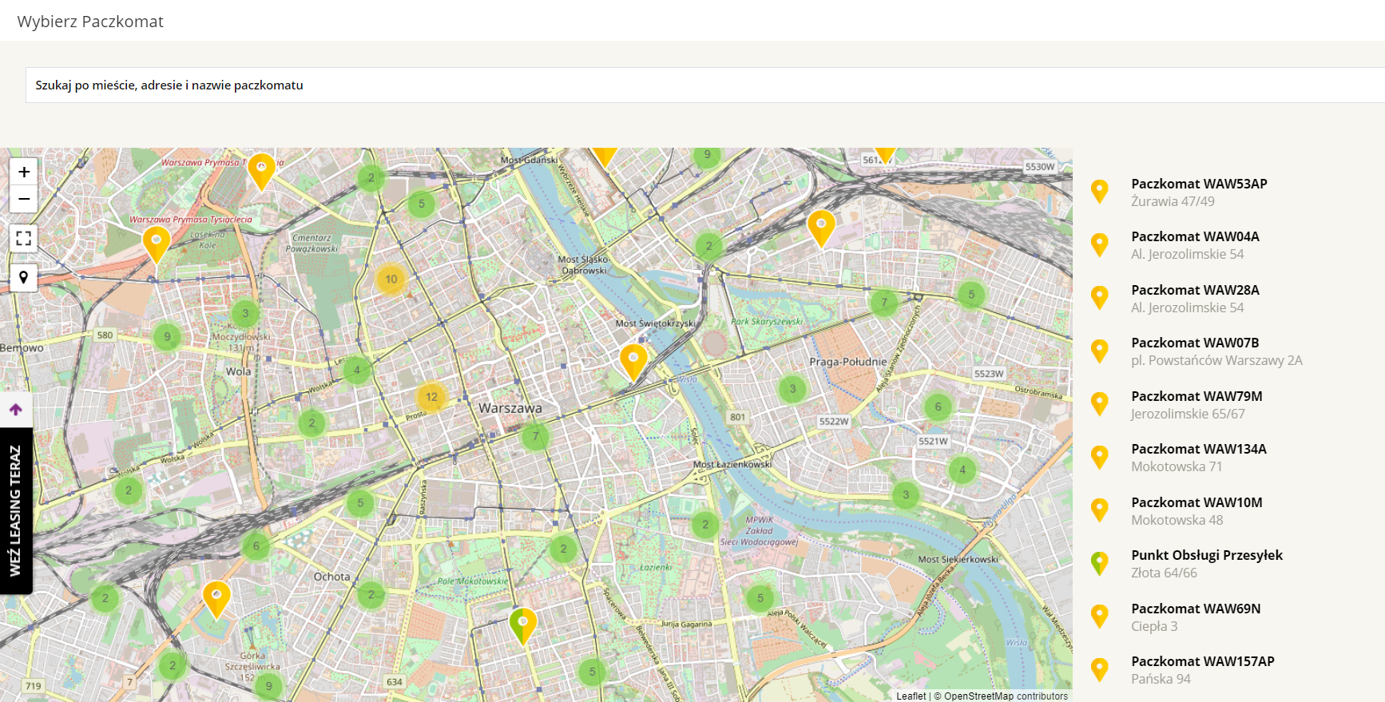1385x702 pixels.
Task: Click the paczkomat search input field
Action: point(703,85)
